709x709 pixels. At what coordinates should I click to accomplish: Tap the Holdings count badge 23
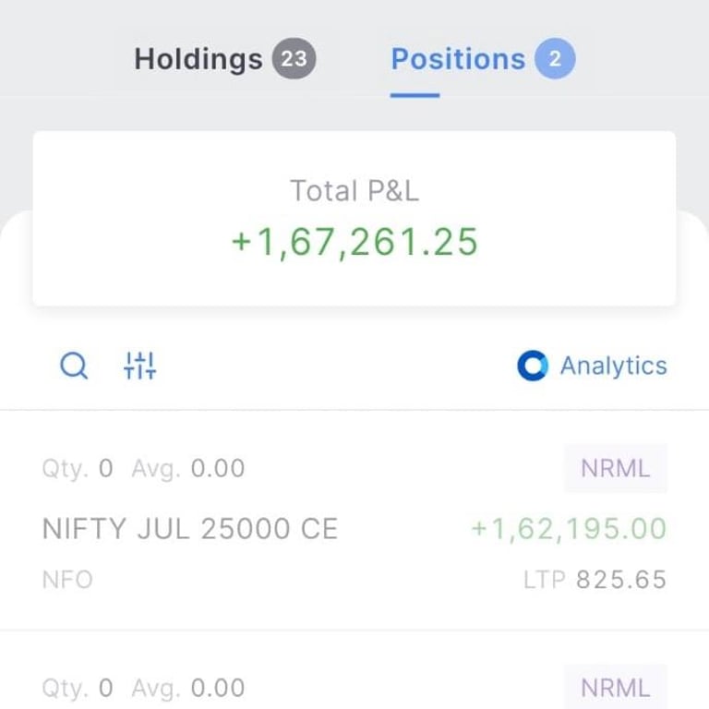(x=294, y=58)
